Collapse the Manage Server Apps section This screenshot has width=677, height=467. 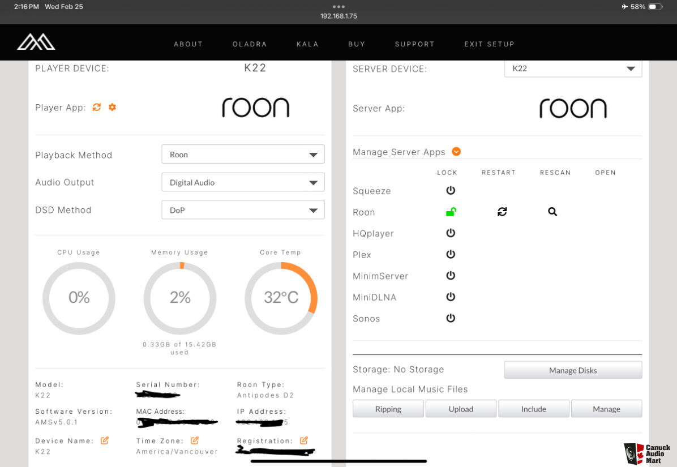click(x=456, y=152)
